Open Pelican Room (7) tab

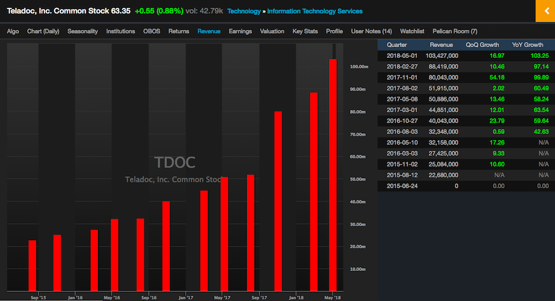click(x=455, y=31)
